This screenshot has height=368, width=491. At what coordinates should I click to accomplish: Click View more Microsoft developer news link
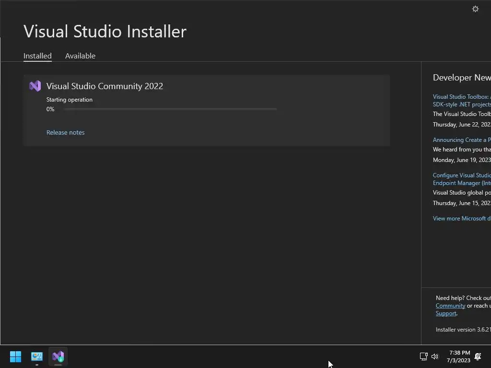click(461, 218)
